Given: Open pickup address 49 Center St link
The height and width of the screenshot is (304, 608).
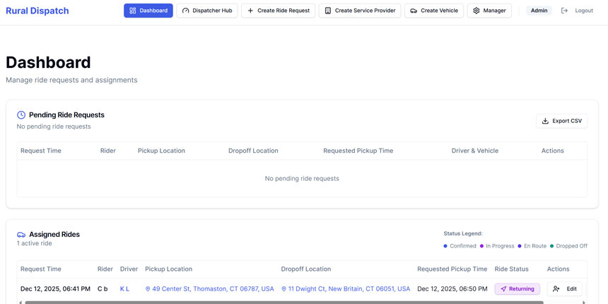Looking at the screenshot, I should 209,289.
